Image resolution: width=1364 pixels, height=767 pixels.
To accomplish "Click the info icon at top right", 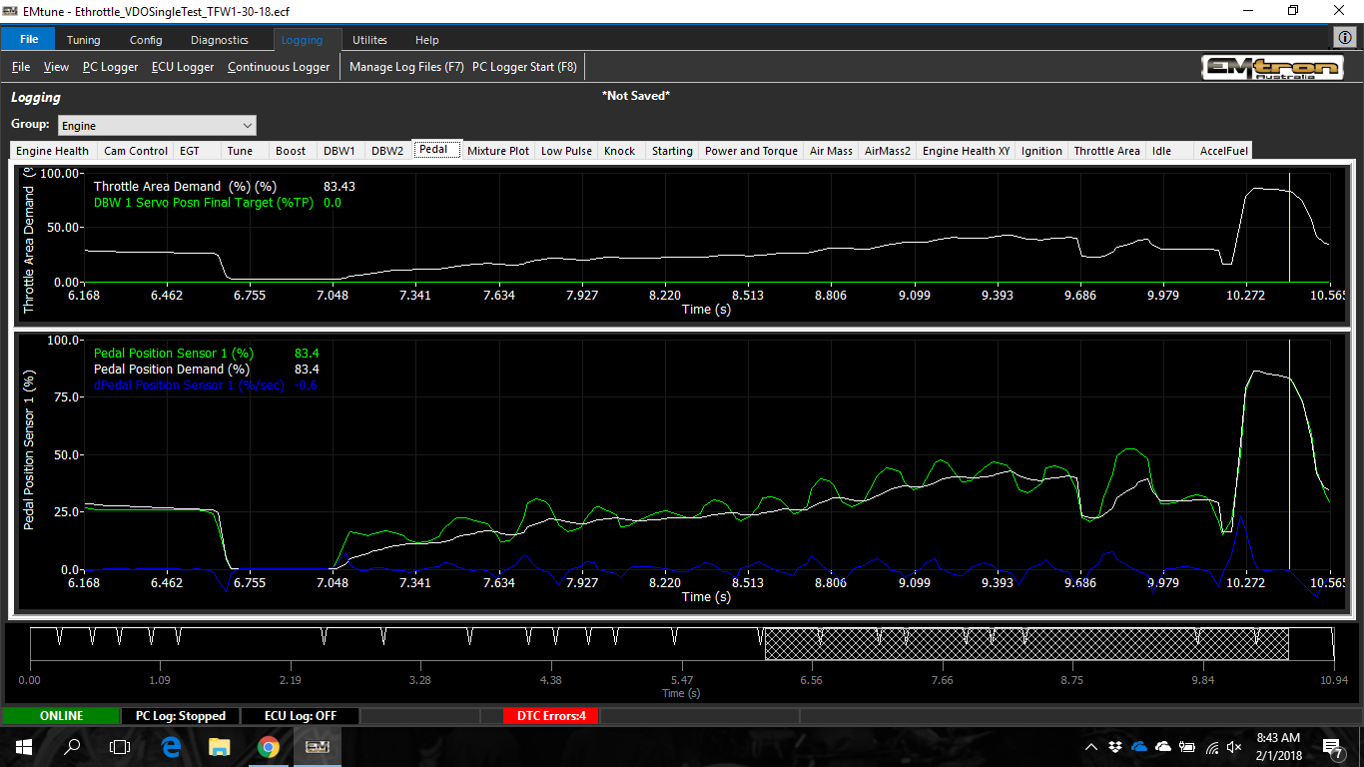I will tap(1345, 38).
